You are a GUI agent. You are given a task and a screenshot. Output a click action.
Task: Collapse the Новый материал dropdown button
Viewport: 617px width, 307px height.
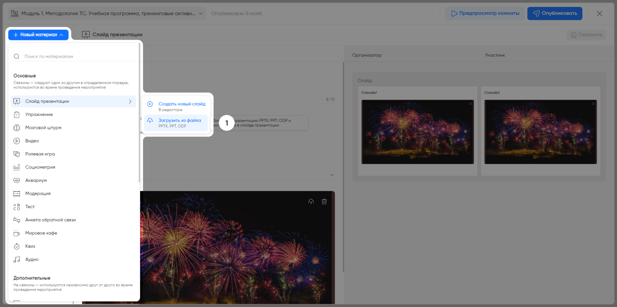[x=38, y=35]
